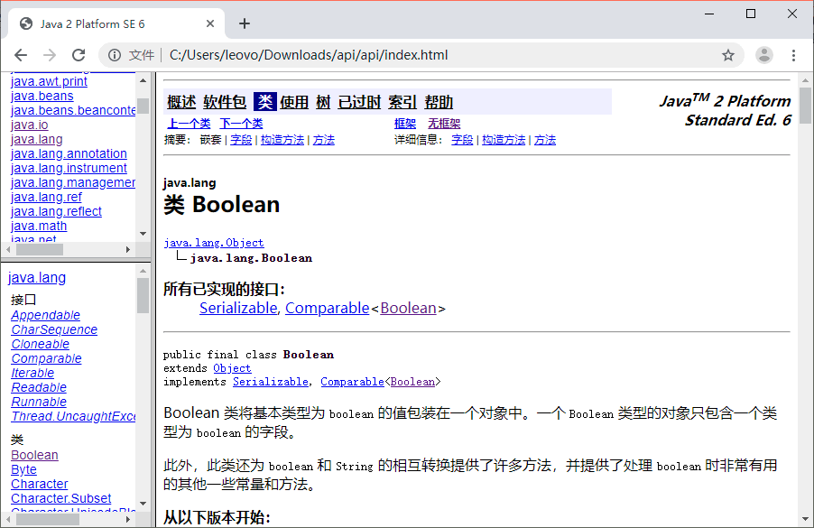
Task: Open the 概述 navigation tab
Action: 181,102
